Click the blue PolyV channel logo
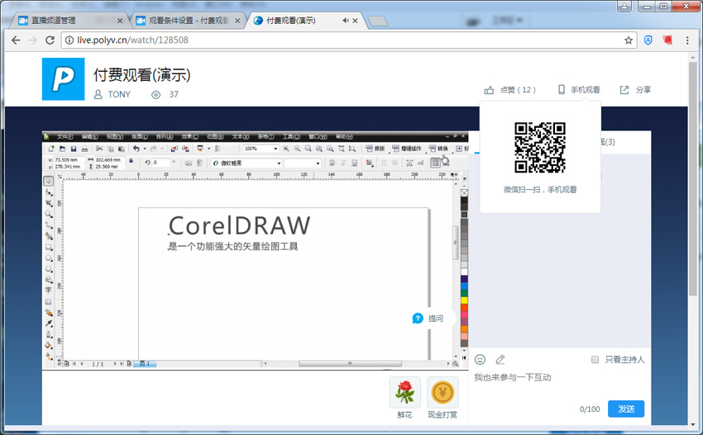The width and height of the screenshot is (703, 435). click(x=64, y=79)
